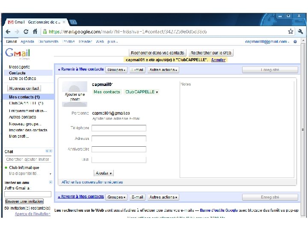The height and width of the screenshot is (231, 308).
Task: Focus the Téléphone input field
Action: [x=119, y=128]
